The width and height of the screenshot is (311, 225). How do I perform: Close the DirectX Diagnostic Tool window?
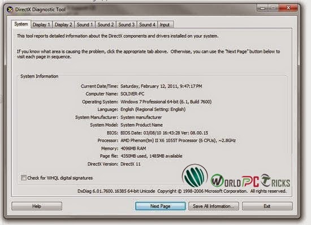tap(288, 8)
